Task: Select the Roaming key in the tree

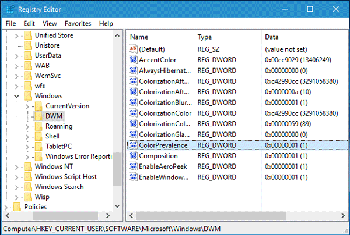Action: click(x=58, y=126)
